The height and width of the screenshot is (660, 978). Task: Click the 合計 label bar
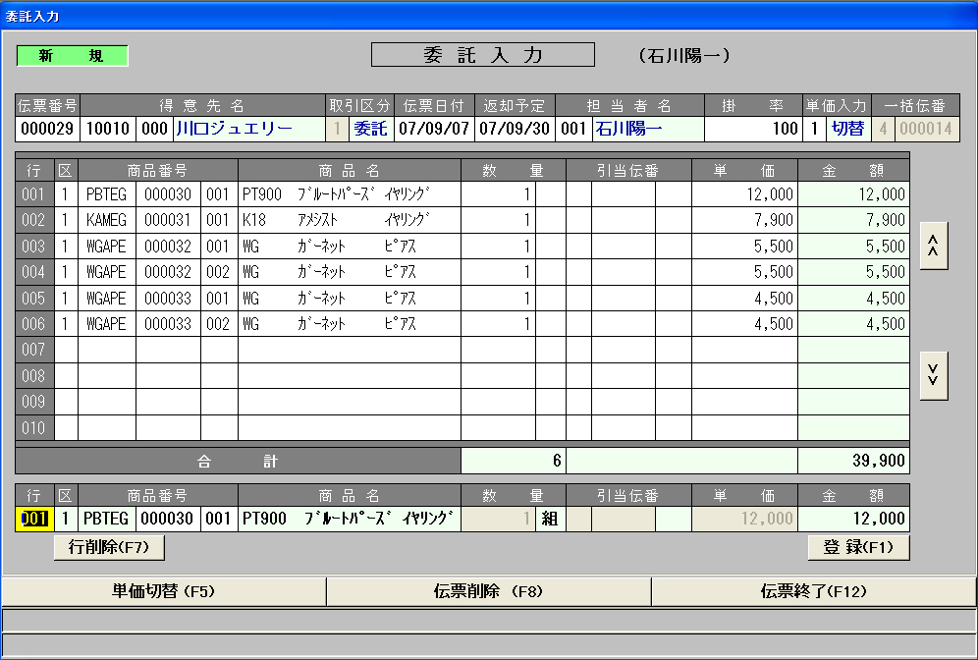[x=238, y=461]
